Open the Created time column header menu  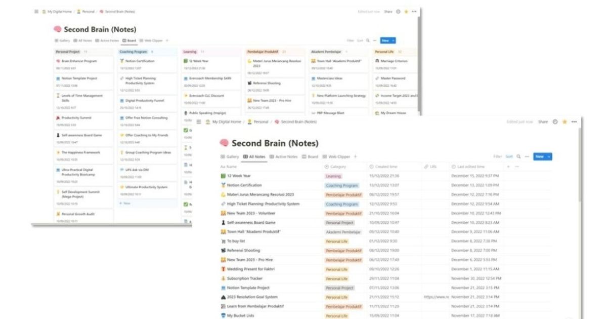(x=383, y=167)
